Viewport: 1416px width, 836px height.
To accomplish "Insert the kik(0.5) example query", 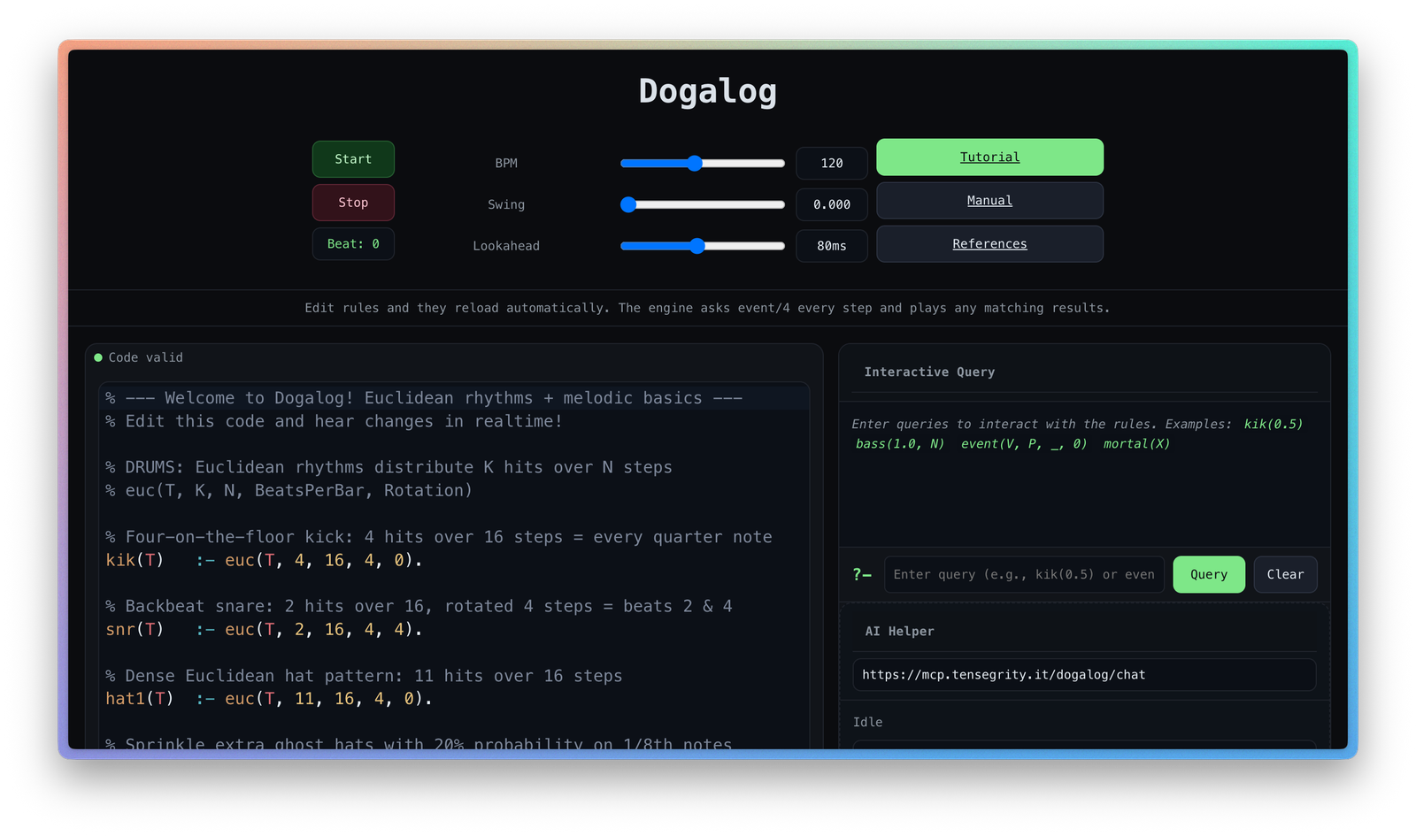I will tap(1273, 425).
